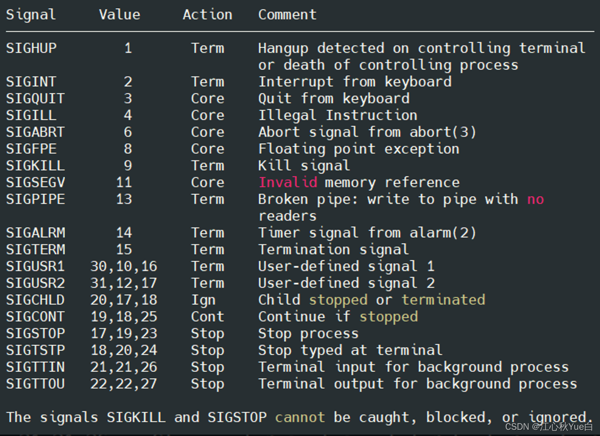Select the SIGTTOU signal name
Image resolution: width=600 pixels, height=436 pixels.
[35, 384]
